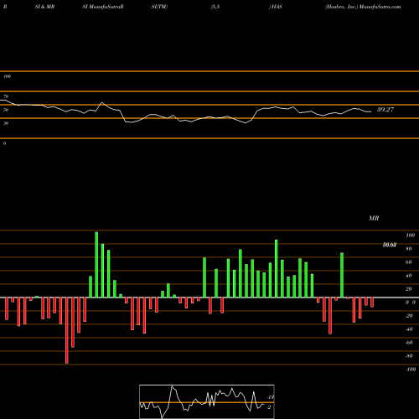Click the SI & MR header label
Screen dimensions: 419x419
pos(44,7)
